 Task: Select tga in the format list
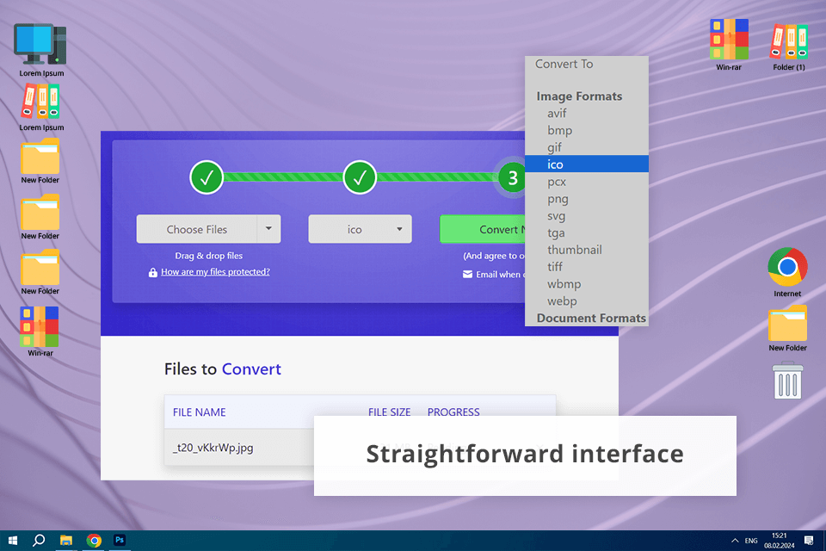tap(587, 232)
